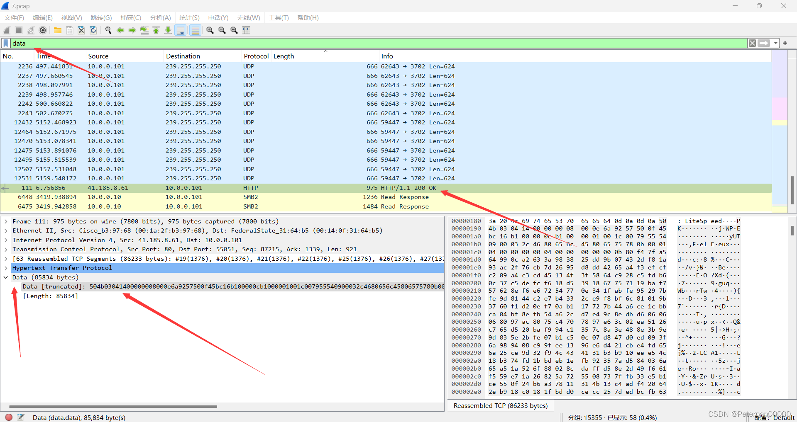Open the 分析(A) menu
The image size is (797, 422).
pyautogui.click(x=160, y=18)
